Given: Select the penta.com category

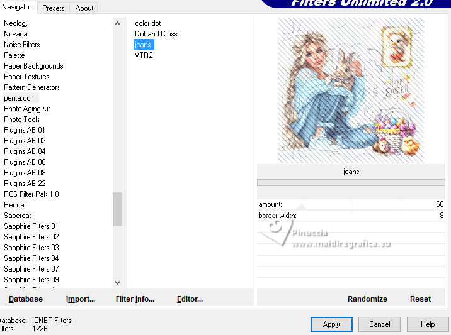Looking at the screenshot, I should 20,98.
